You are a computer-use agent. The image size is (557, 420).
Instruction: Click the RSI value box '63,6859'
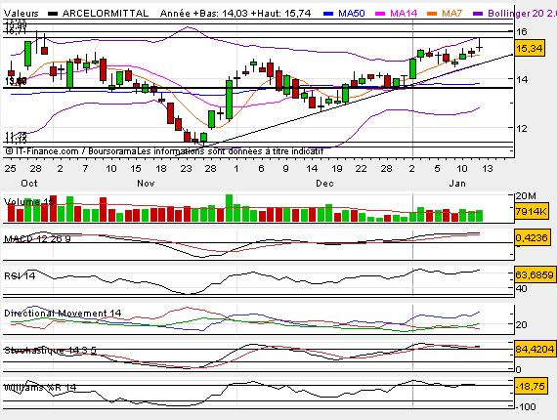point(535,274)
